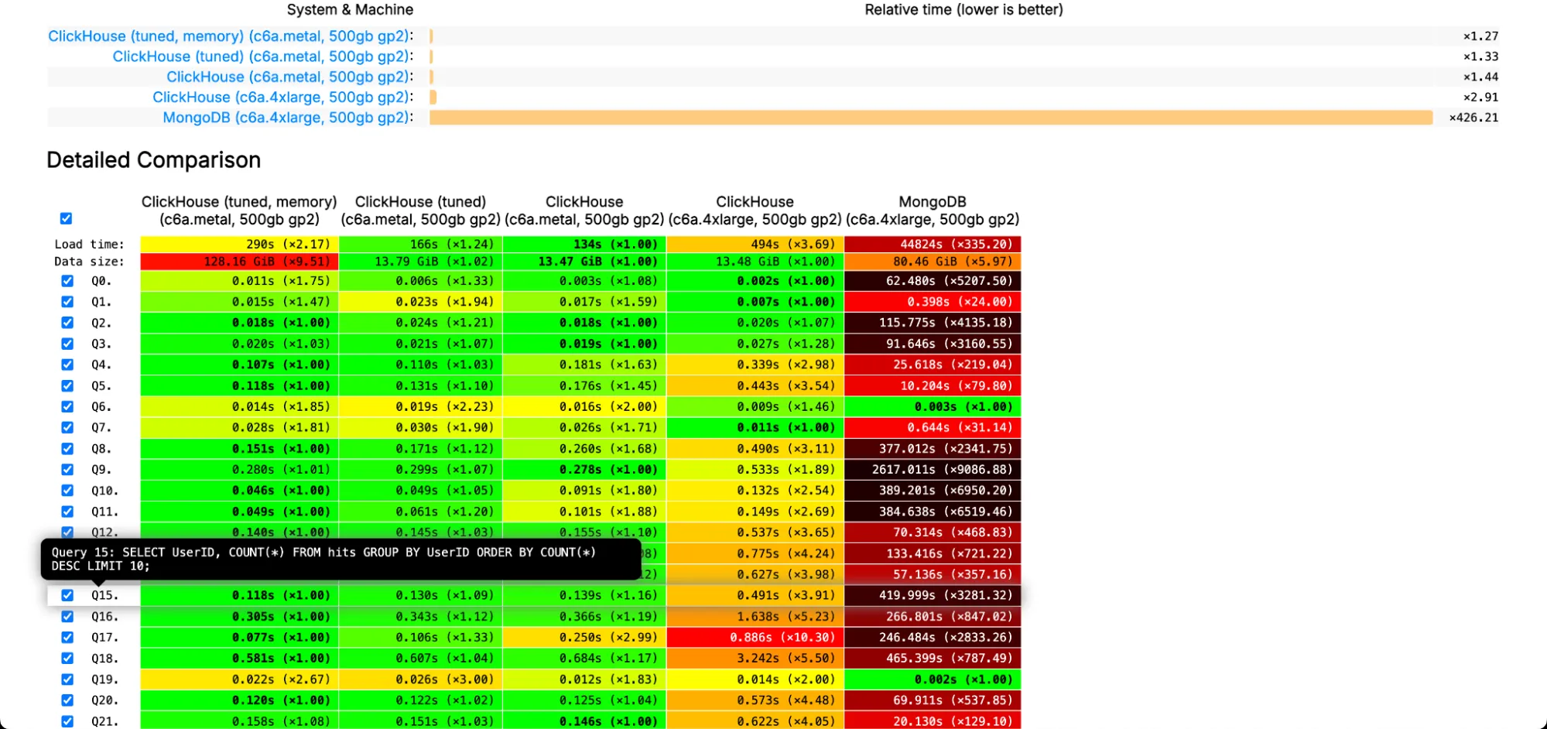Image resolution: width=1547 pixels, height=729 pixels.
Task: Uncheck the Q1 query checkbox
Action: (x=67, y=302)
